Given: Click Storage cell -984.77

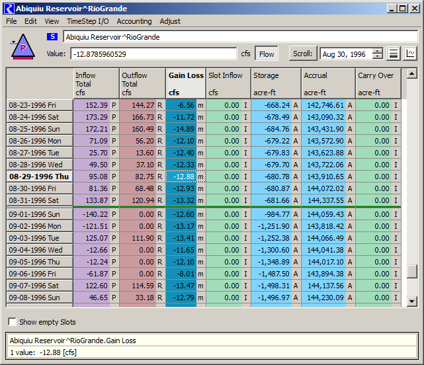Looking at the screenshot, I should point(276,214).
